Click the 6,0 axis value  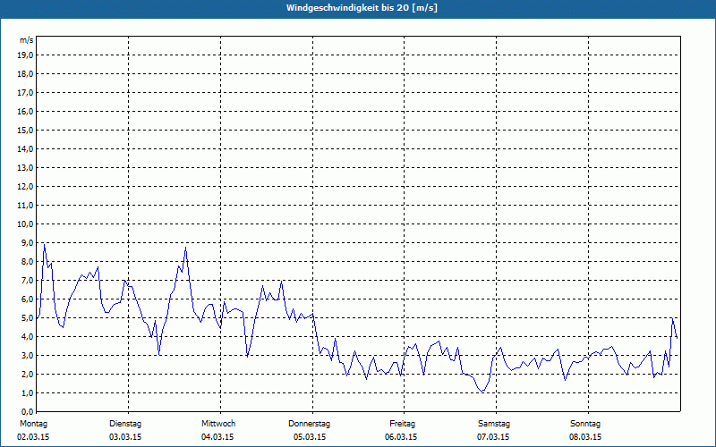pos(26,299)
